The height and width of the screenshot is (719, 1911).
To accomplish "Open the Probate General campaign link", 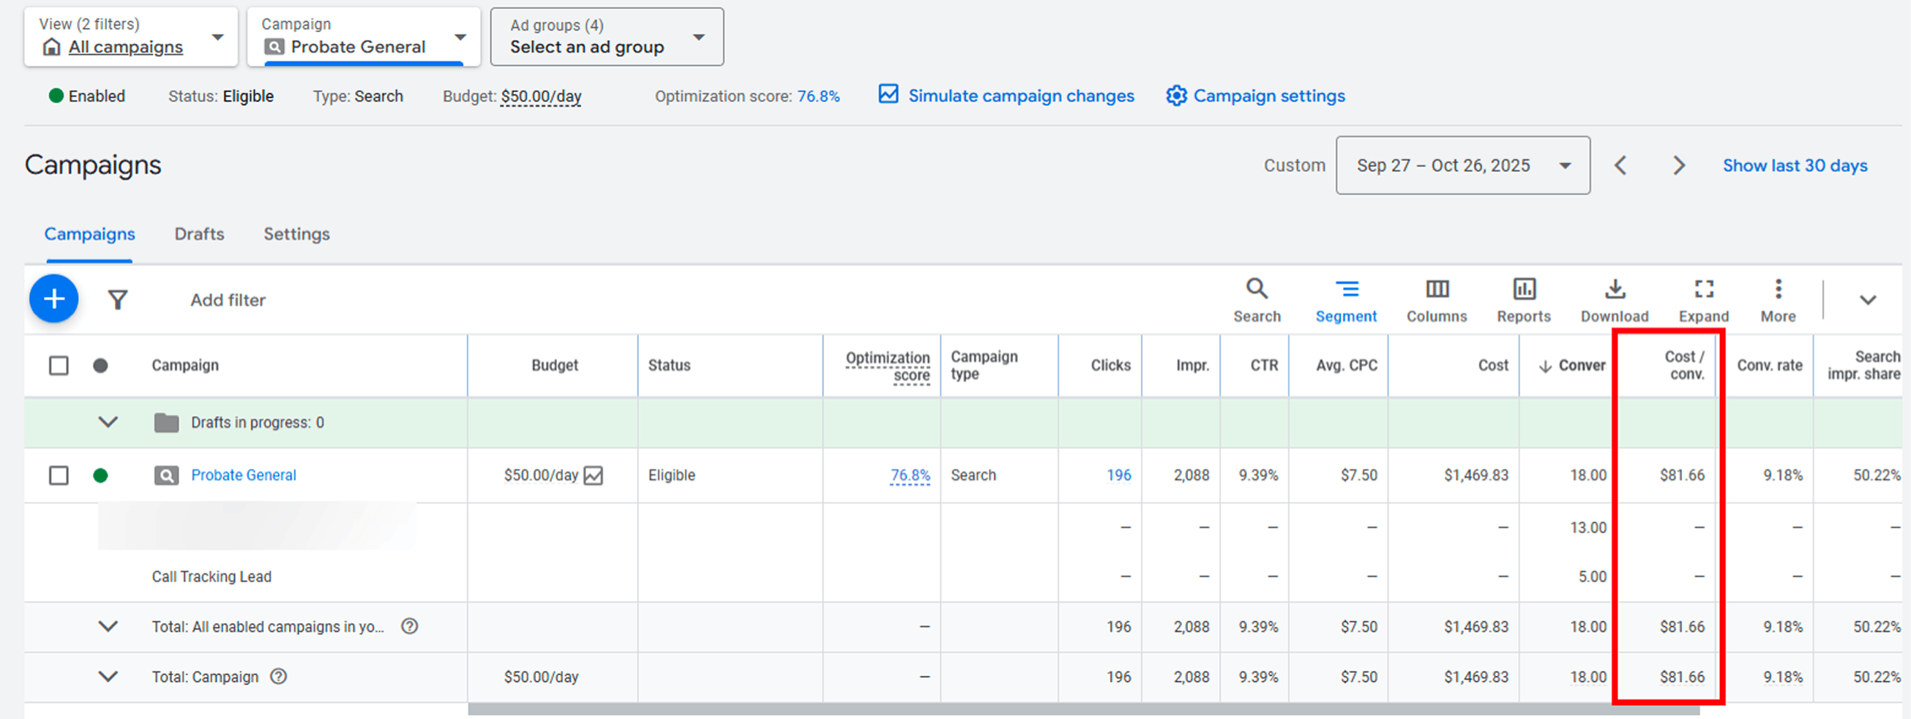I will point(243,475).
